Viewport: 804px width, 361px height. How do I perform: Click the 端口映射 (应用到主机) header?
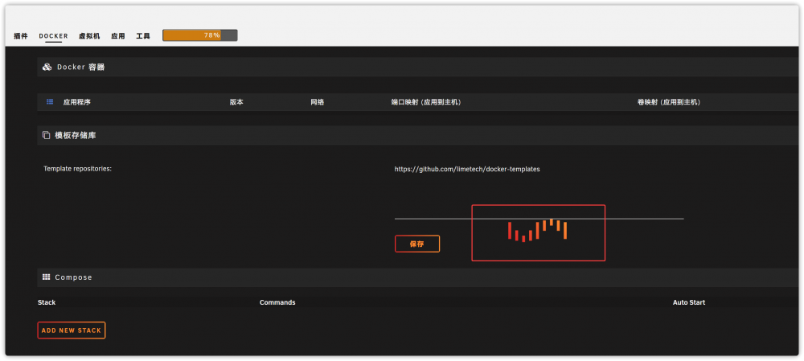tap(426, 102)
